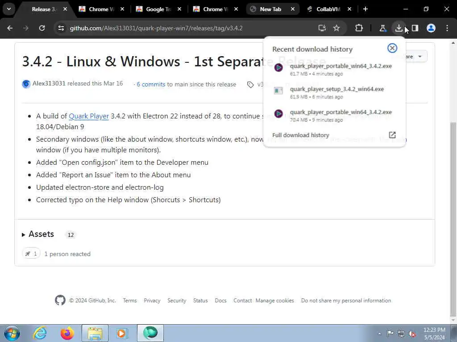Image resolution: width=457 pixels, height=342 pixels.
Task: Launch Internet Explorer from taskbar
Action: point(40,333)
